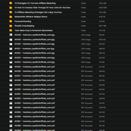Click PDF file icon of #4367
Viewport: 131px width, 131px height.
coord(11,121)
